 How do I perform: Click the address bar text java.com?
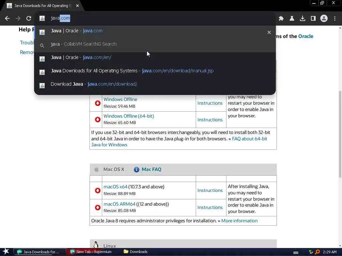60,18
